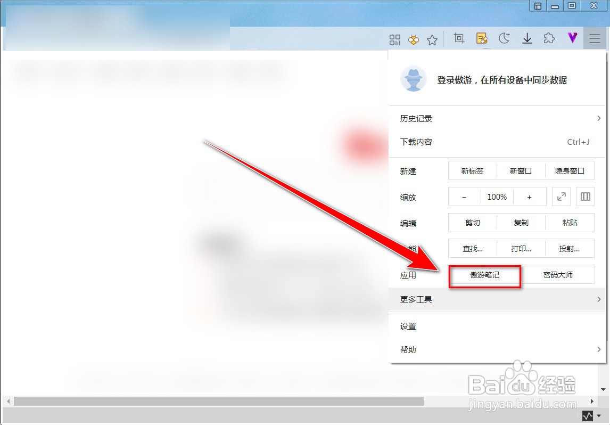Open the 傲游笔记 app

pos(485,275)
